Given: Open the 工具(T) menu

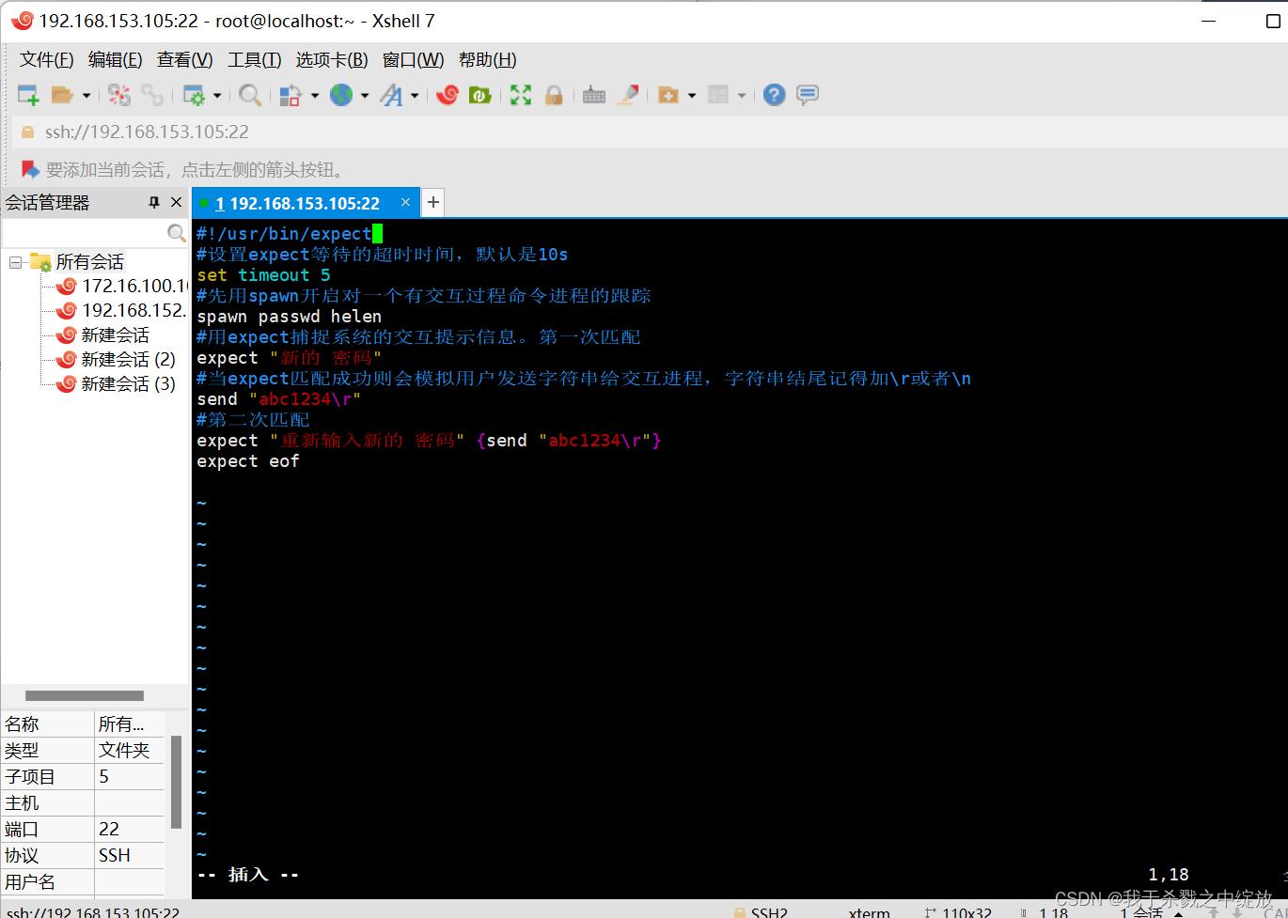Looking at the screenshot, I should (253, 59).
